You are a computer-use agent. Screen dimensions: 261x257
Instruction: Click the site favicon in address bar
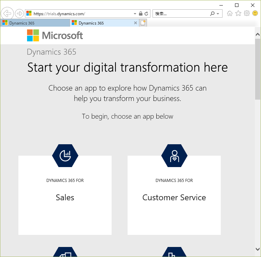pos(29,13)
